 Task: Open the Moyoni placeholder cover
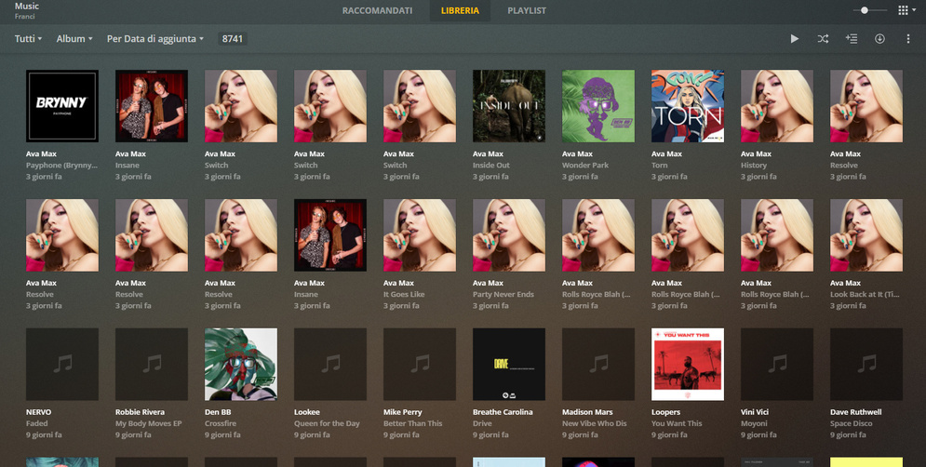point(776,365)
